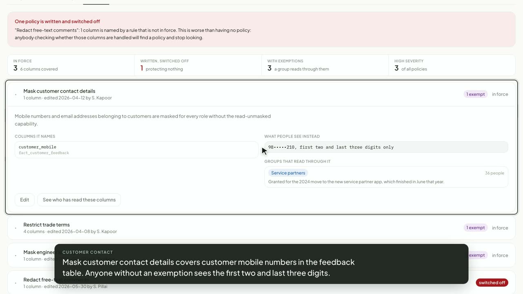Select the Written, Switched Off summary card
Image resolution: width=523 pixels, height=294 pixels.
pyautogui.click(x=198, y=65)
